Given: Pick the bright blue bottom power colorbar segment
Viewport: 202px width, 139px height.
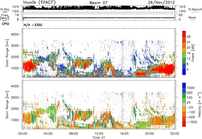Looking at the screenshot, I should pyautogui.click(x=184, y=72).
